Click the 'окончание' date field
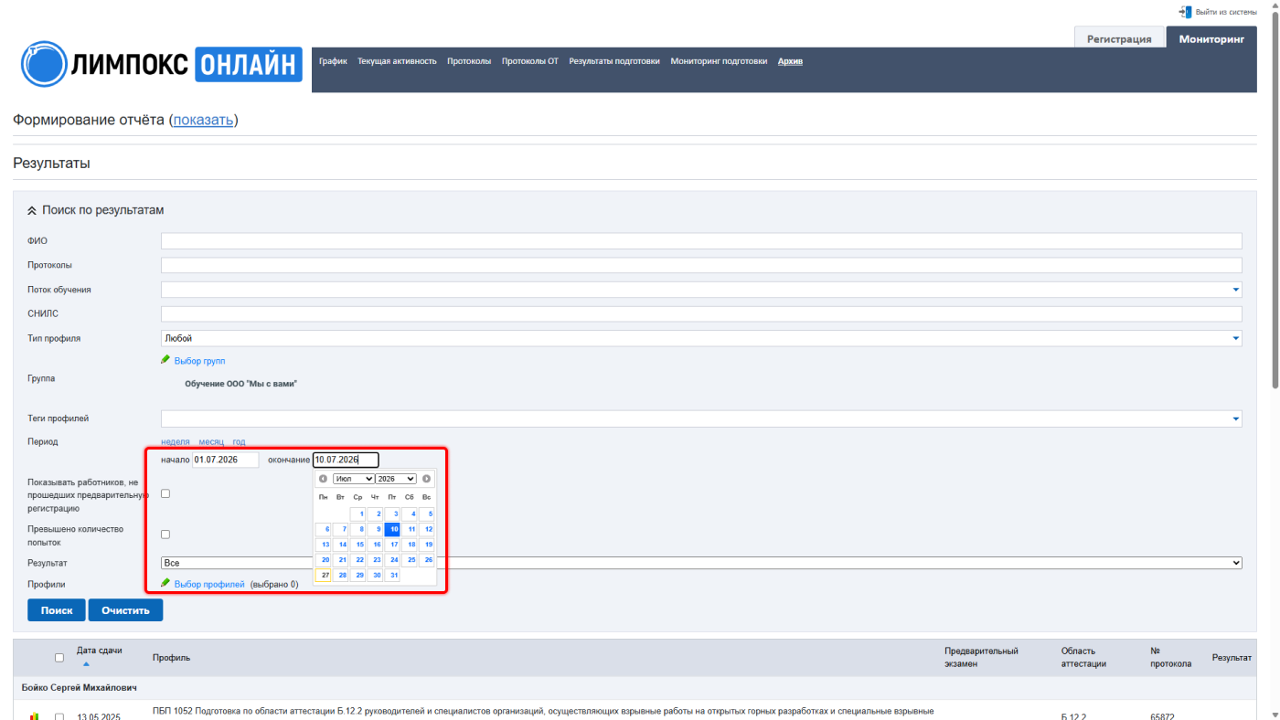The width and height of the screenshot is (1280, 720). tap(346, 460)
